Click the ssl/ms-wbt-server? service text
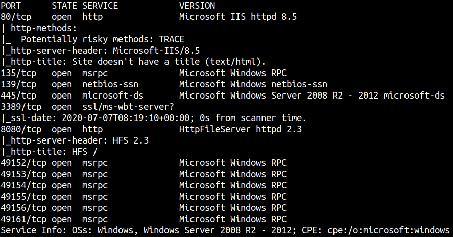Screen dimensions: 453x237 [x=128, y=107]
